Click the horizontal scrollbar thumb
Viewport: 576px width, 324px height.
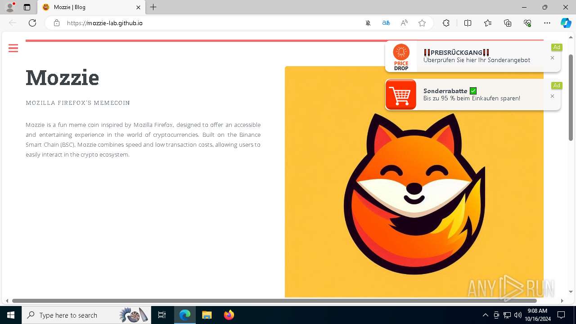274,301
